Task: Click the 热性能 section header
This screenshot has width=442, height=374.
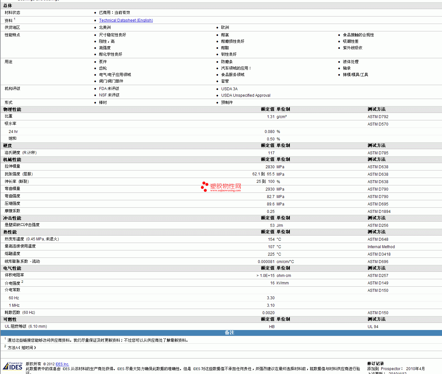Action: [x=10, y=232]
